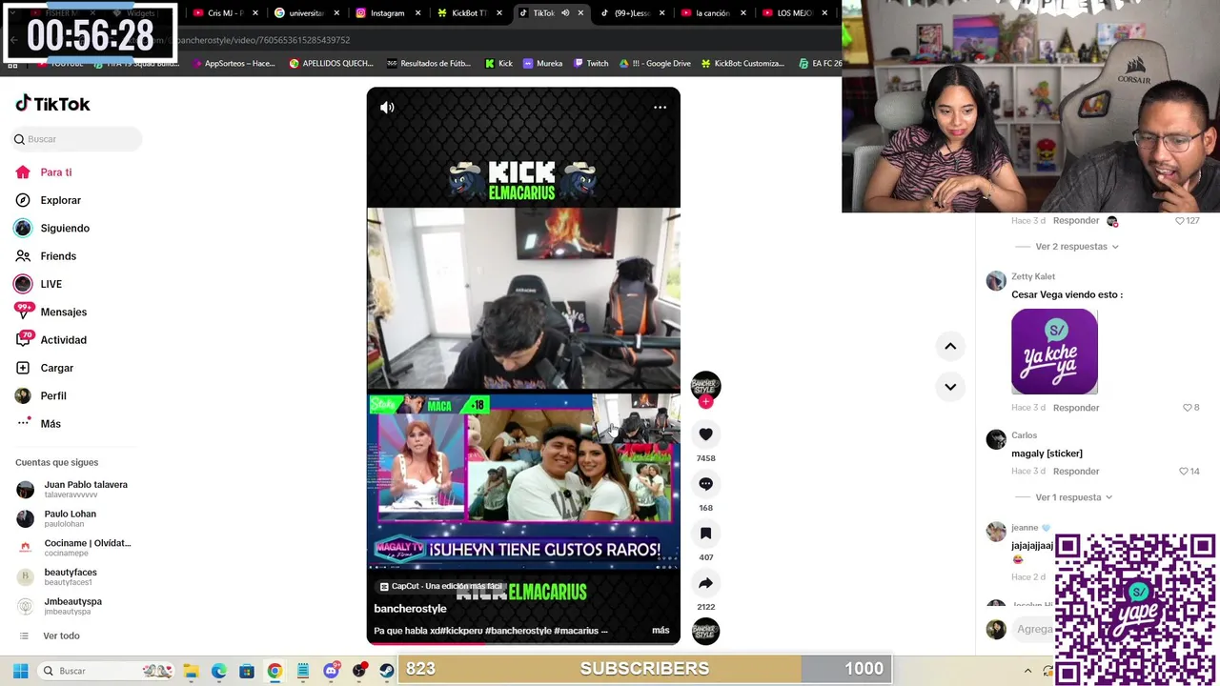Image resolution: width=1220 pixels, height=686 pixels.
Task: Open File Explorer from the taskbar
Action: click(191, 671)
